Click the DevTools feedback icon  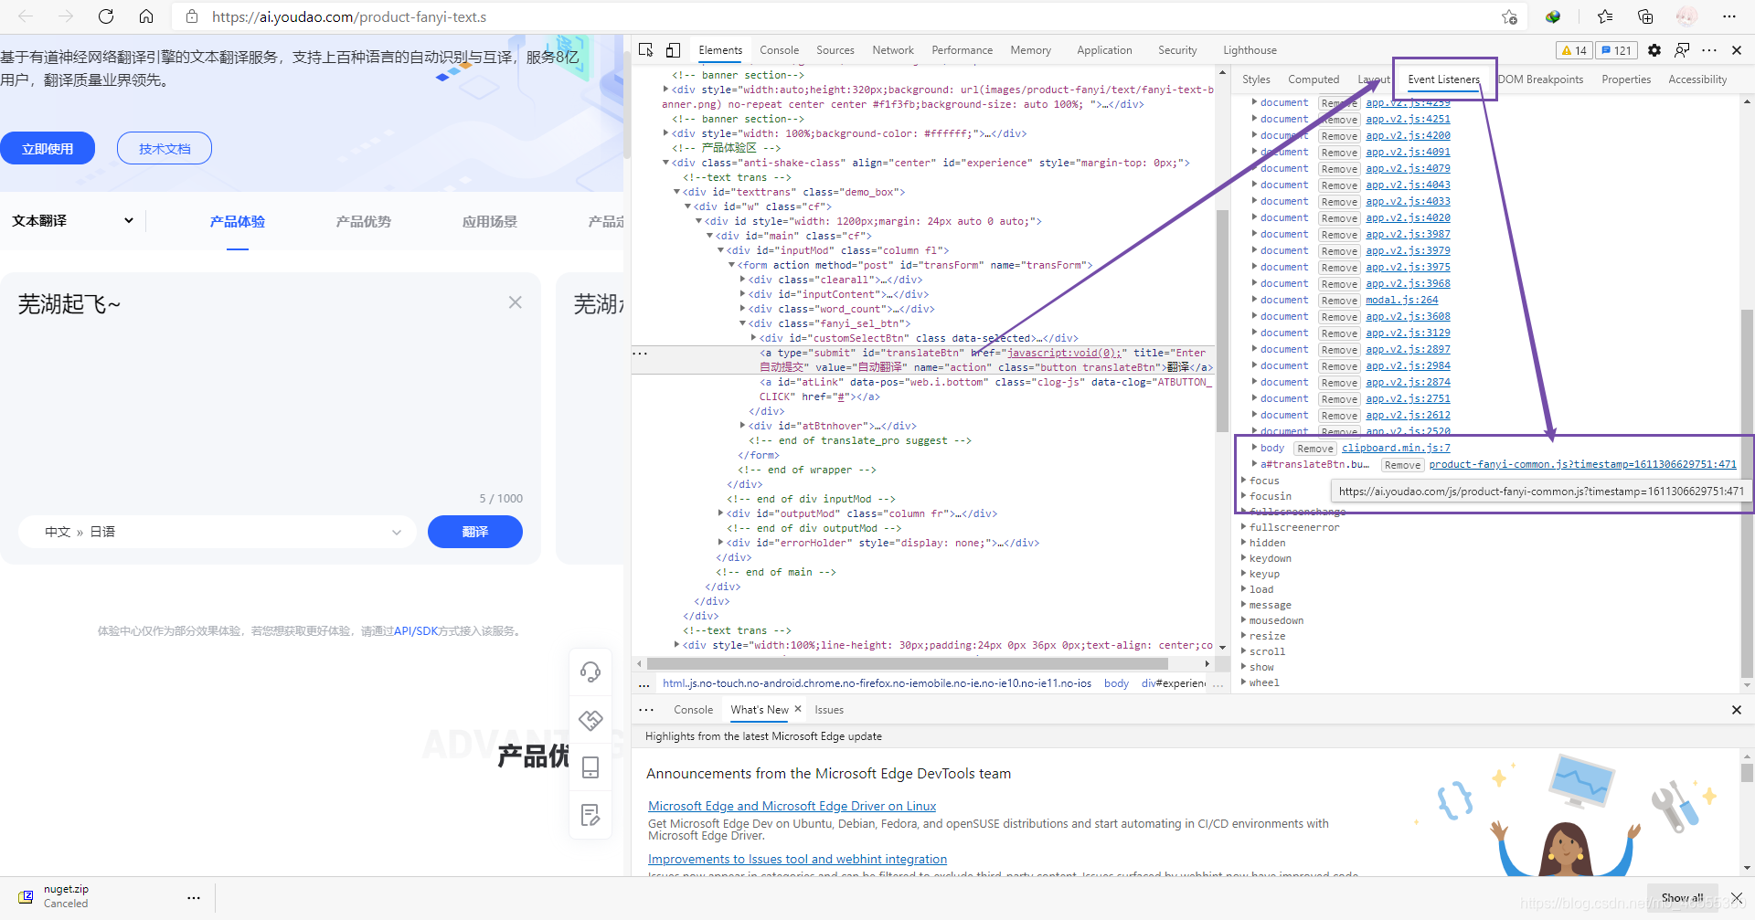tap(1682, 50)
